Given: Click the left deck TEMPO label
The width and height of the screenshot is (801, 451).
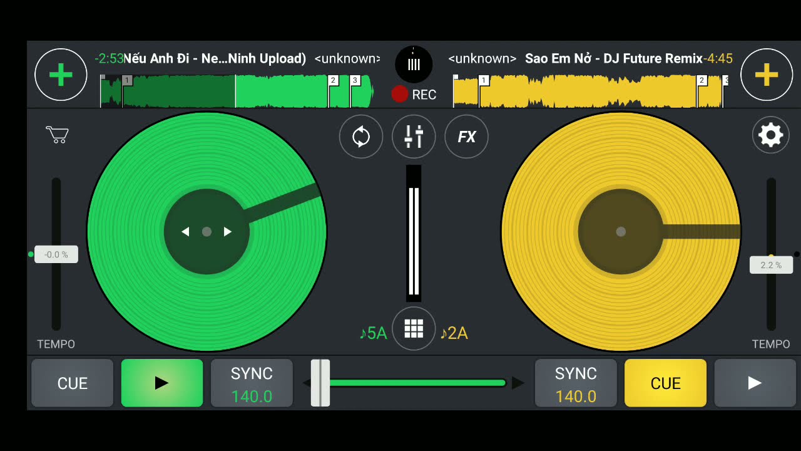Looking at the screenshot, I should (x=56, y=344).
